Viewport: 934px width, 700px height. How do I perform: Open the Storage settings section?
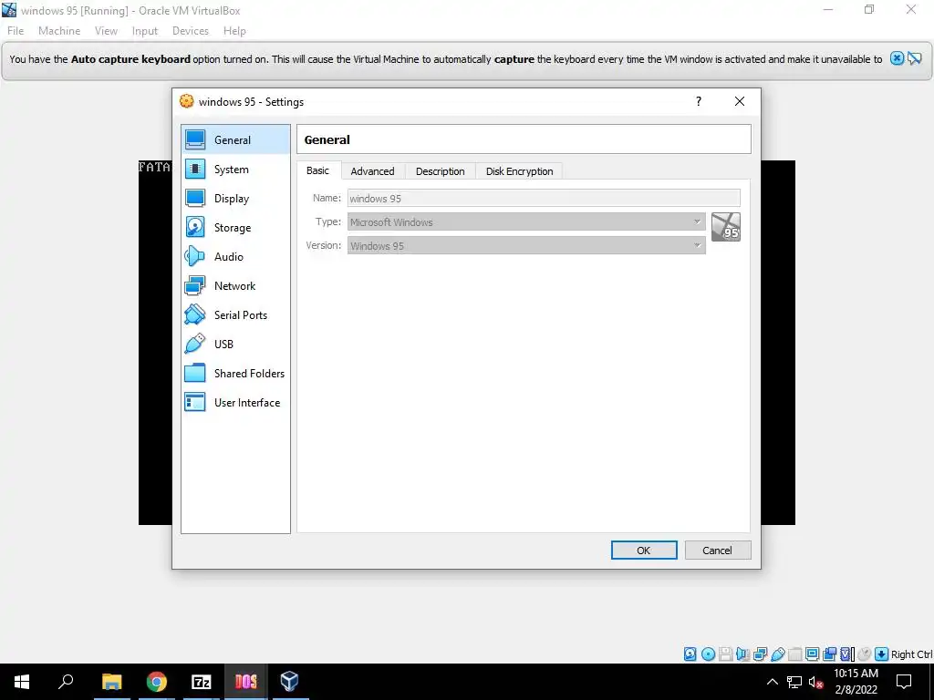[235, 227]
